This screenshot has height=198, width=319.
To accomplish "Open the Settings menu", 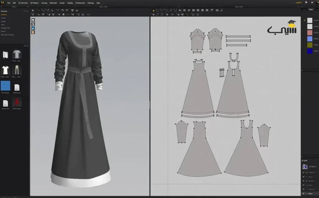I will (x=91, y=3).
